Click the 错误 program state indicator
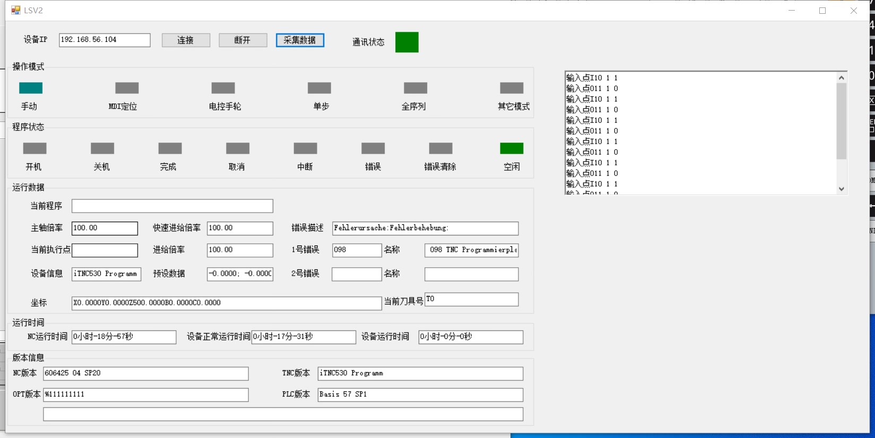Image resolution: width=875 pixels, height=438 pixels. pyautogui.click(x=373, y=148)
